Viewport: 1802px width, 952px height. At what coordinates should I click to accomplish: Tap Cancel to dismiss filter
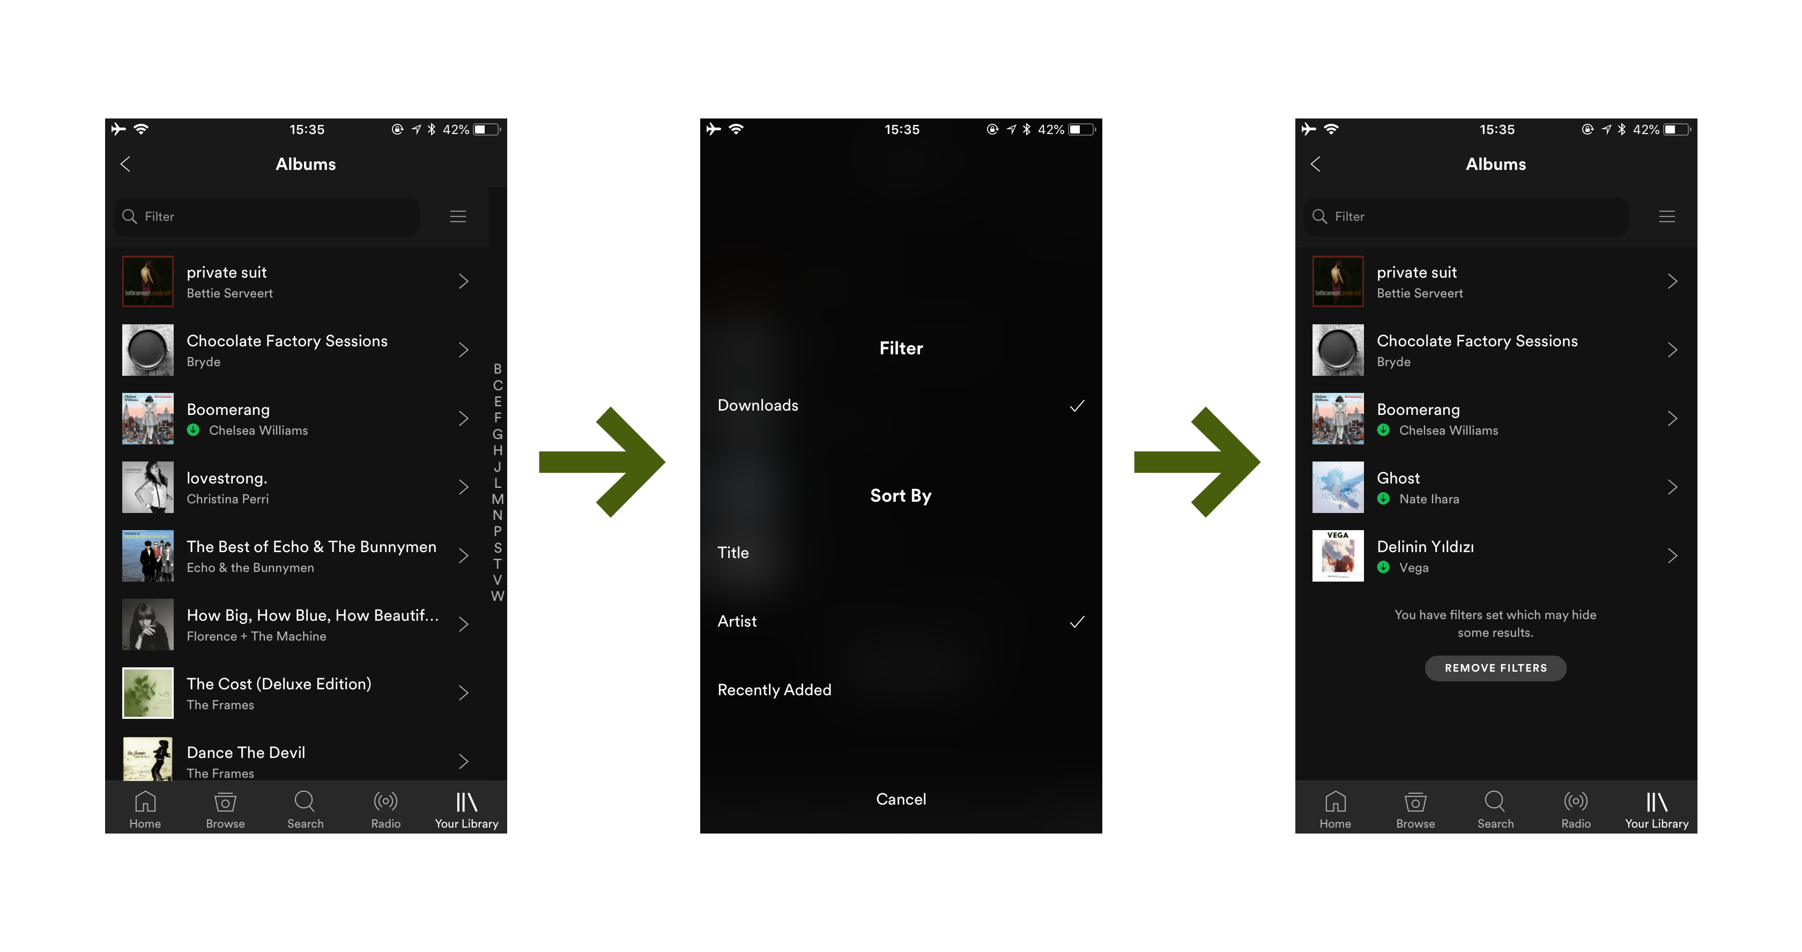(900, 798)
